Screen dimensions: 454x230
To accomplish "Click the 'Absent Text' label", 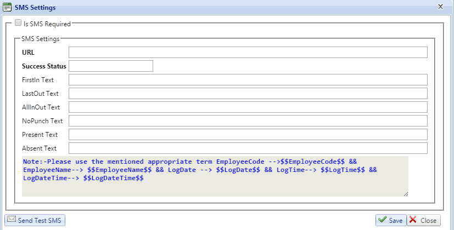I will pos(39,148).
